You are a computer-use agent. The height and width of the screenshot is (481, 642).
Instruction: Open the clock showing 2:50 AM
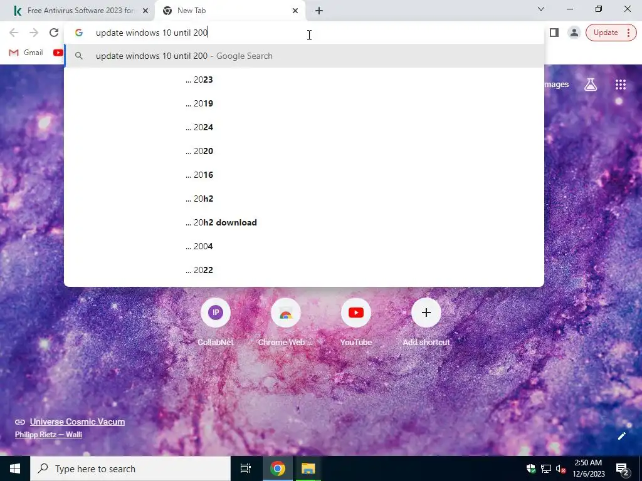tap(588, 468)
